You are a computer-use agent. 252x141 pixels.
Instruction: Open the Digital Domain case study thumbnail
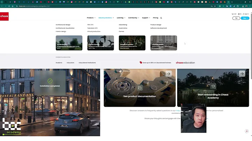100,43
